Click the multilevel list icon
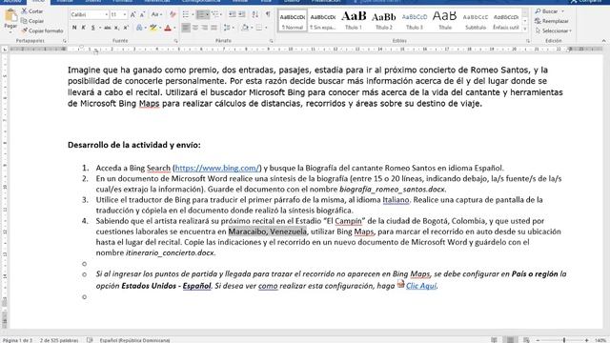The width and height of the screenshot is (610, 343). tap(215, 14)
